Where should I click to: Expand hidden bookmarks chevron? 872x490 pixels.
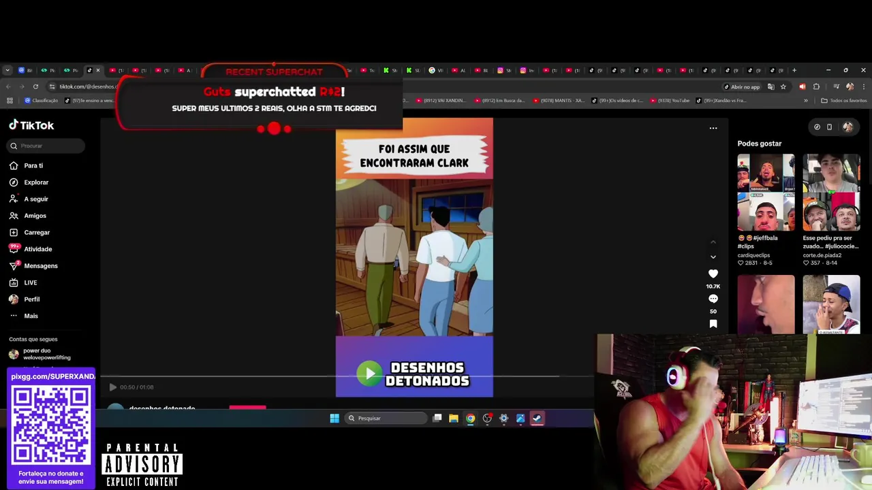coord(806,101)
